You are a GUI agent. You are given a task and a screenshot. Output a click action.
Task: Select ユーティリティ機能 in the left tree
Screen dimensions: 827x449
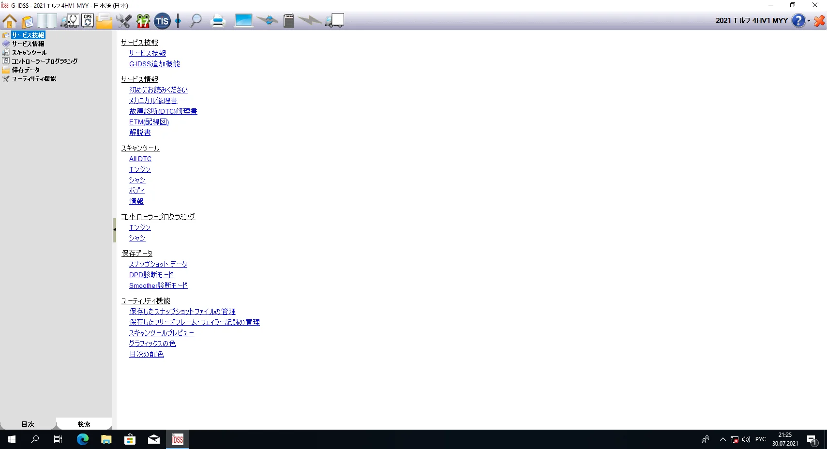click(34, 79)
